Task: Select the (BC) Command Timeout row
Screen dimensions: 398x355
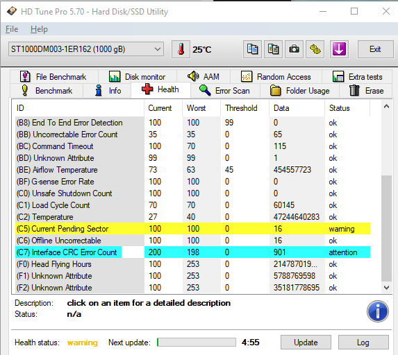Action: [x=192, y=146]
